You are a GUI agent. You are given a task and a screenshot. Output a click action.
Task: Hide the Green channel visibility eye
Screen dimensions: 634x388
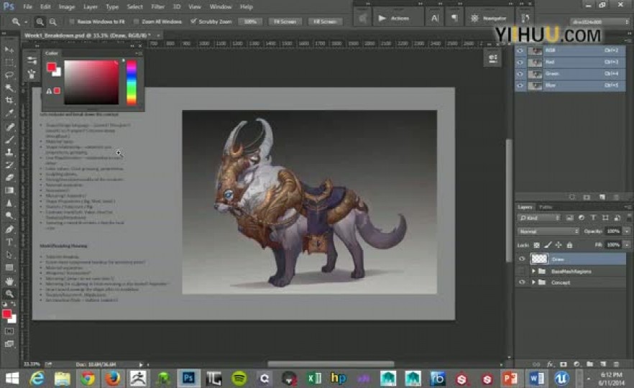[520, 74]
